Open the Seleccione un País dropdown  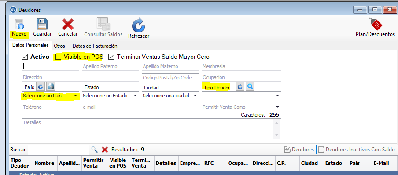(x=51, y=96)
